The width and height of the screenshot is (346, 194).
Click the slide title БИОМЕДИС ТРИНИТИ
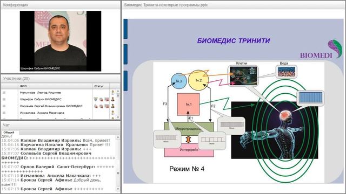pos(234,41)
